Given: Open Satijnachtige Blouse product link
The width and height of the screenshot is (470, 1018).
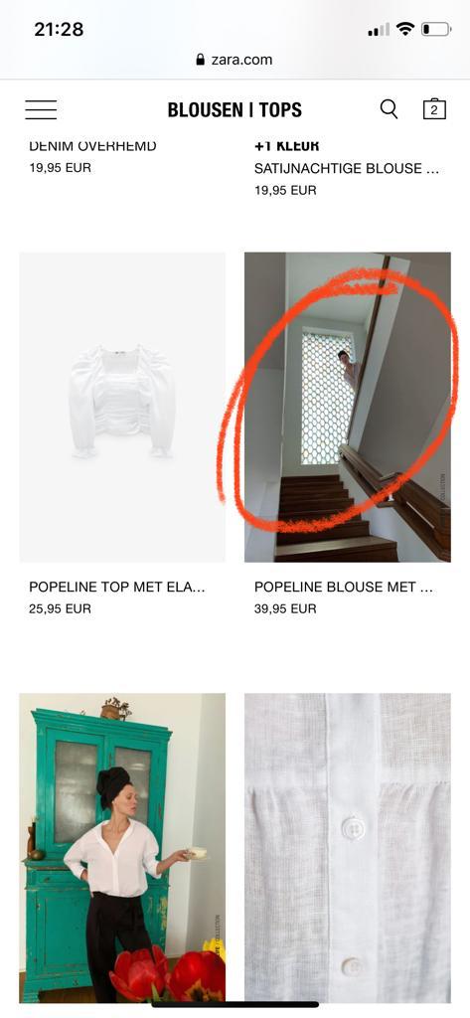Looking at the screenshot, I should 347,169.
